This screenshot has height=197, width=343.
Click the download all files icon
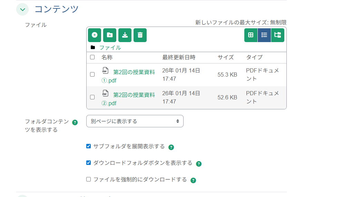tap(125, 35)
